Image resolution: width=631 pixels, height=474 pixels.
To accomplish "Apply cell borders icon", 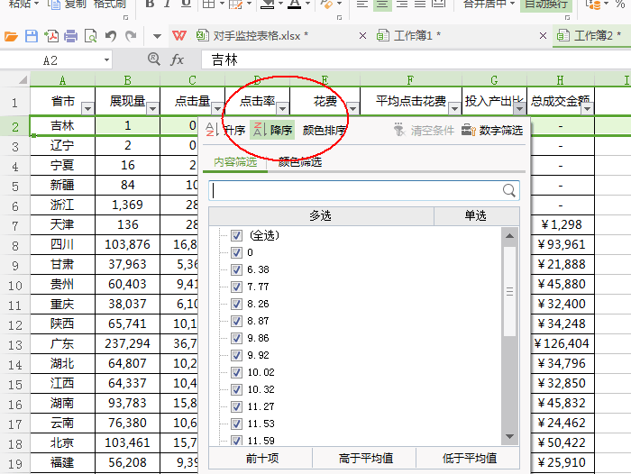I will pos(208,4).
